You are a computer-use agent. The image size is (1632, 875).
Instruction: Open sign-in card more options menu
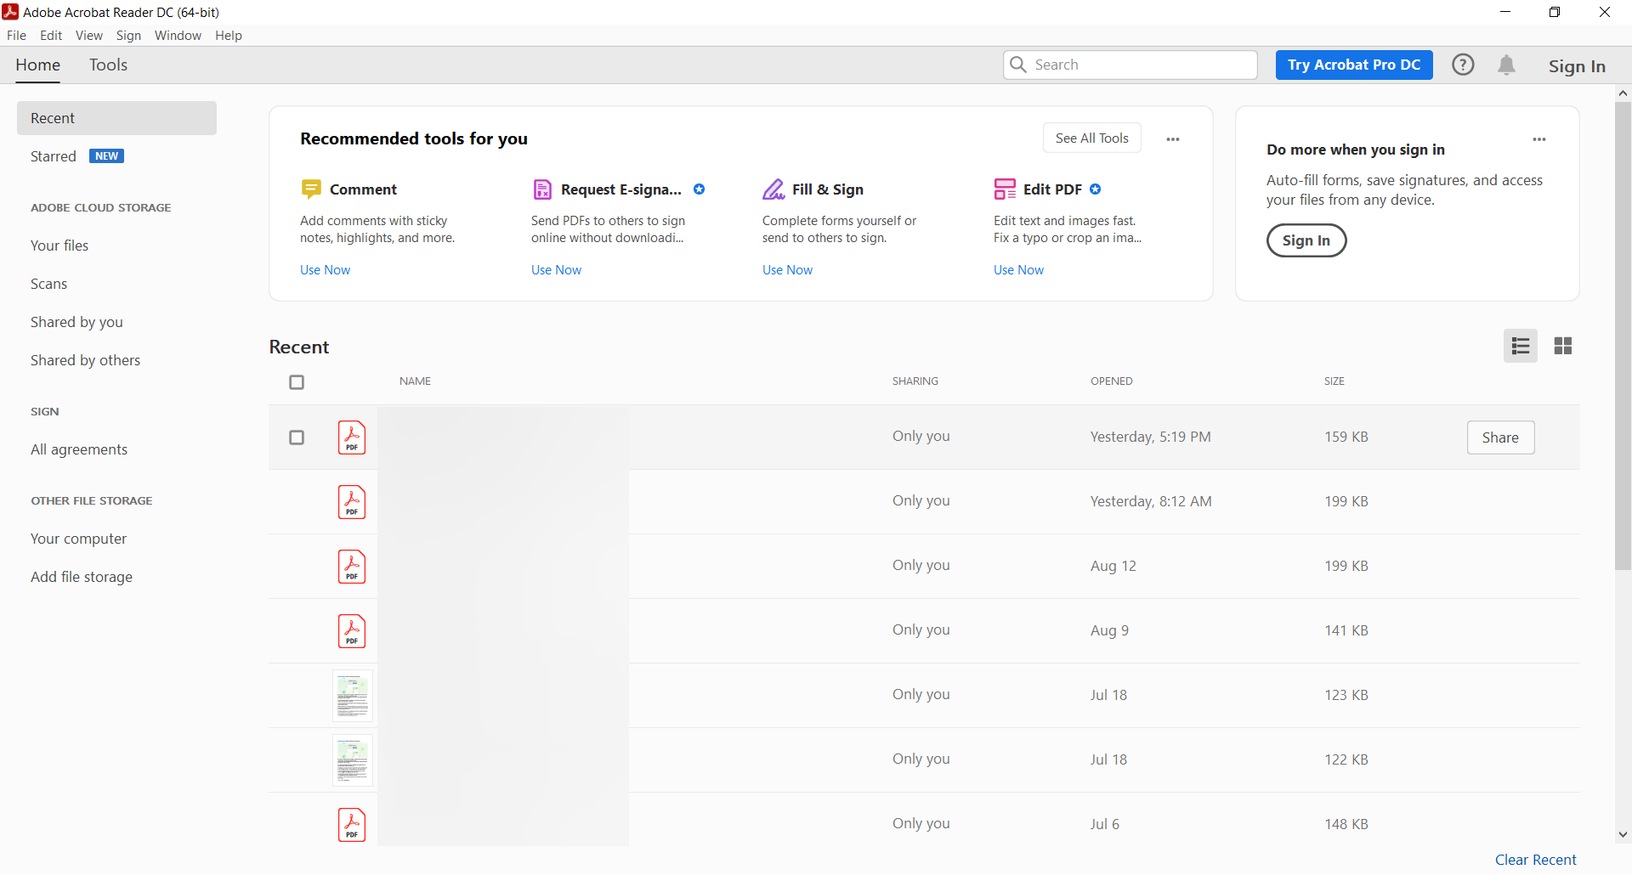(1539, 139)
